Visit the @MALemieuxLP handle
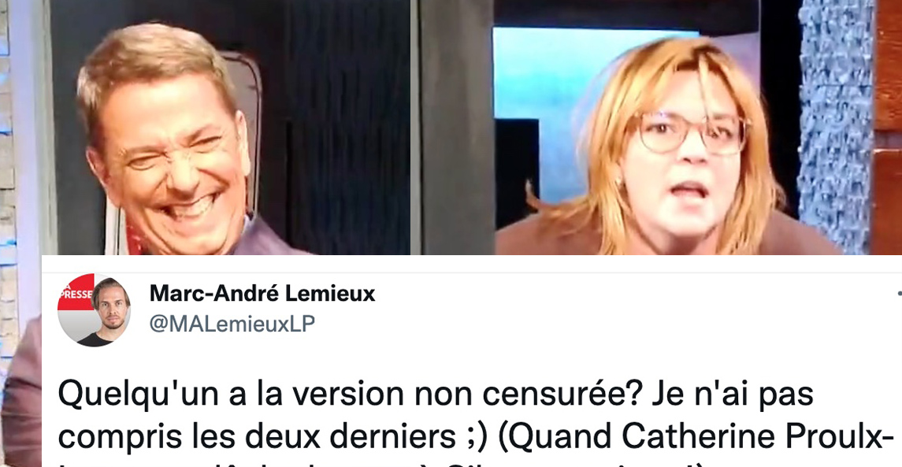 (232, 324)
